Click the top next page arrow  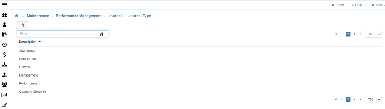click(354, 34)
